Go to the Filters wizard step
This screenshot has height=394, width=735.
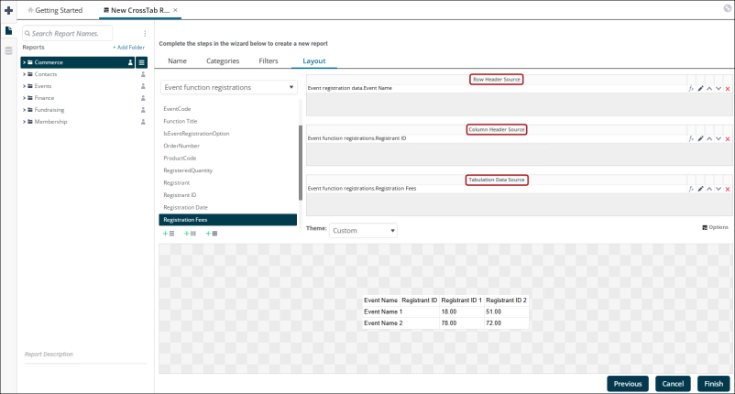point(269,60)
